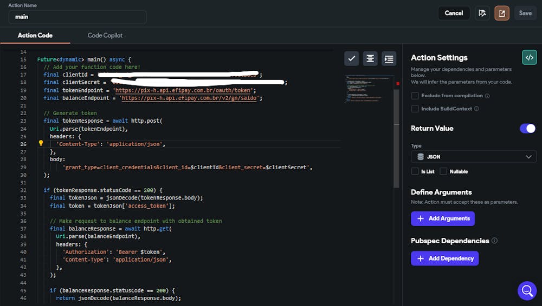This screenshot has height=306, width=542.
Task: Open the purple search magnifier button
Action: [527, 291]
